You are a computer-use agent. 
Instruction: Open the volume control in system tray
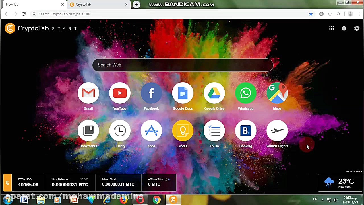pyautogui.click(x=336, y=200)
